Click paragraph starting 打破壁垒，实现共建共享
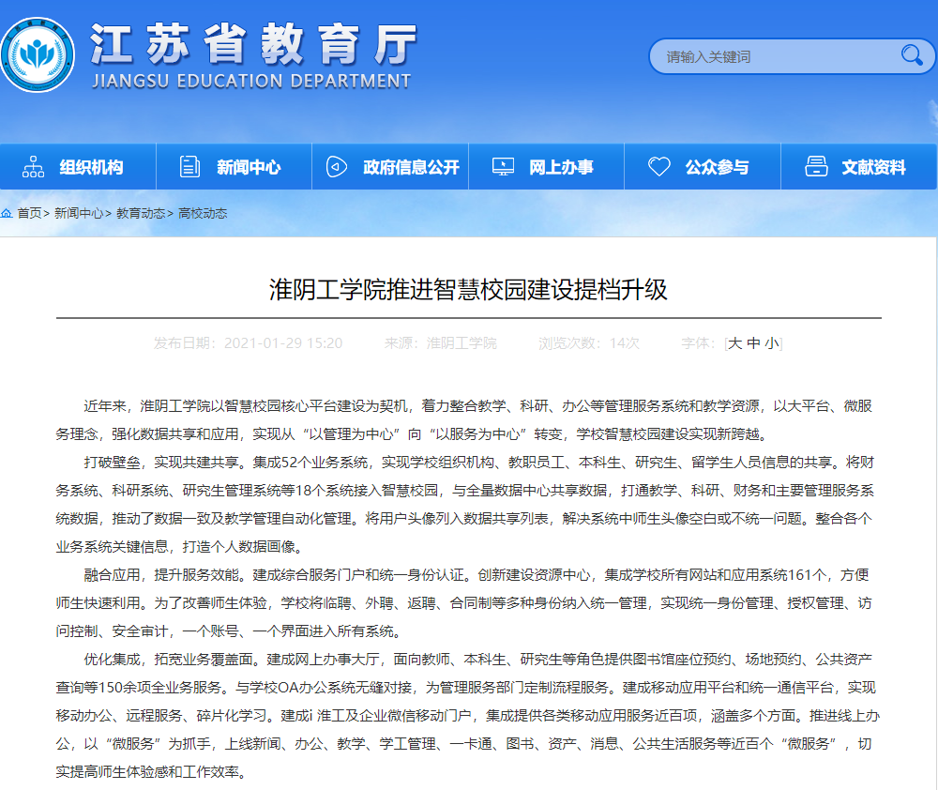Image resolution: width=938 pixels, height=790 pixels. 465,504
